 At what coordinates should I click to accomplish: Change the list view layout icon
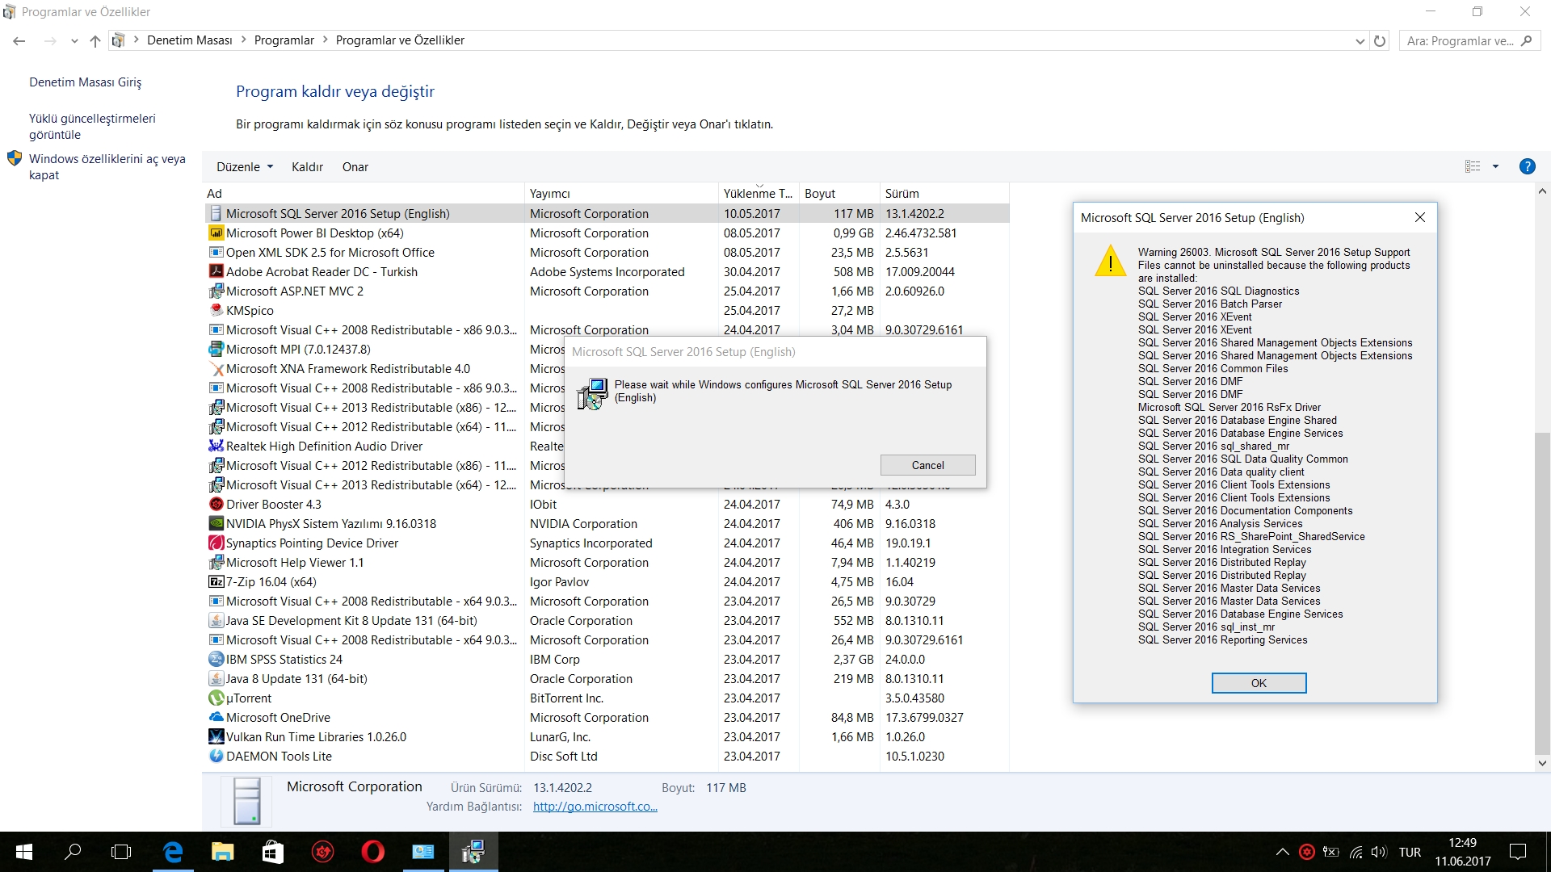pyautogui.click(x=1473, y=166)
